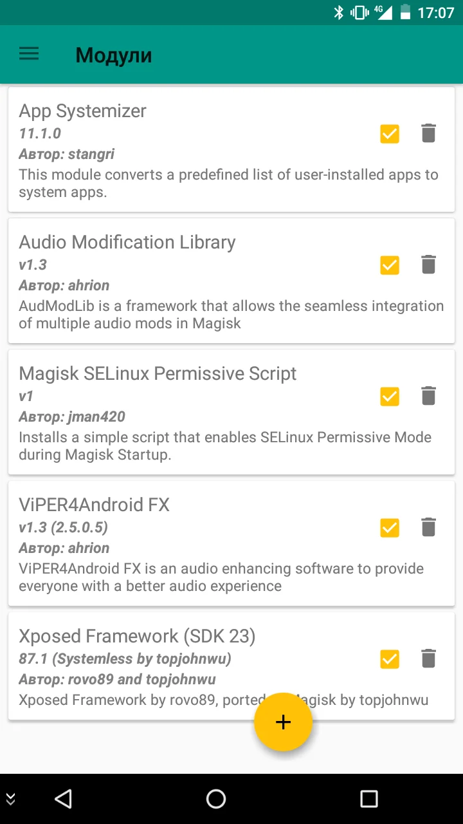Uncheck Xposed Framework (SDK 23) module
The height and width of the screenshot is (824, 463).
click(x=390, y=659)
